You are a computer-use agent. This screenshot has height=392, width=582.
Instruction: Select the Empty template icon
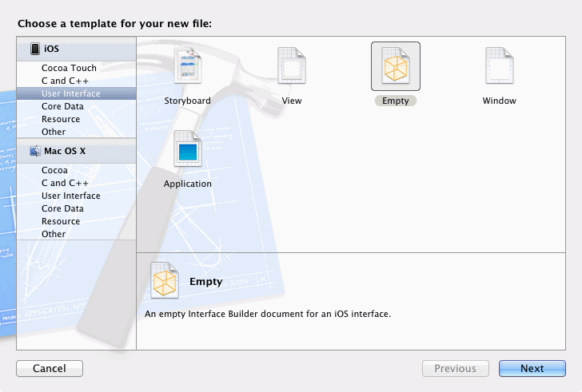[395, 66]
